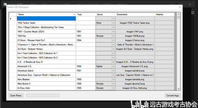Select 'Adventure Quiz - Capcom World' name cell
198x108 pixels.
point(46,75)
